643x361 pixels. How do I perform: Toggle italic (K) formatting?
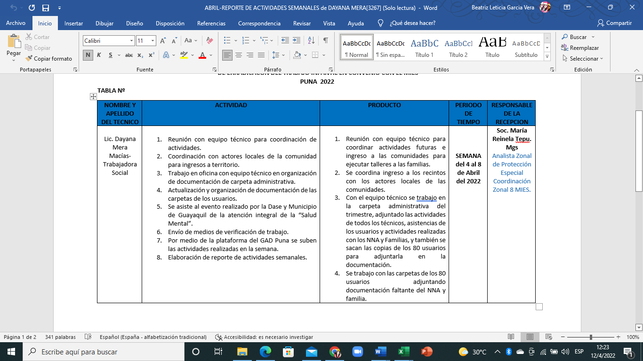click(99, 55)
